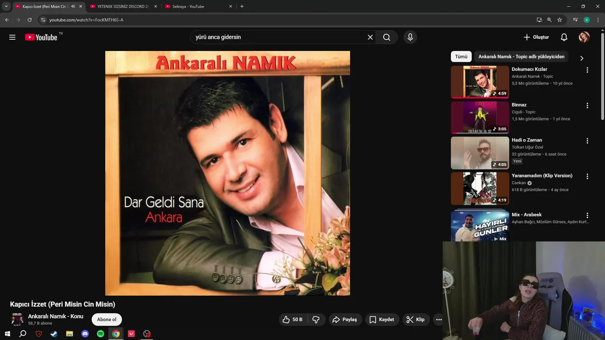605x340 pixels.
Task: Click the address bar URL
Action: tap(86, 20)
